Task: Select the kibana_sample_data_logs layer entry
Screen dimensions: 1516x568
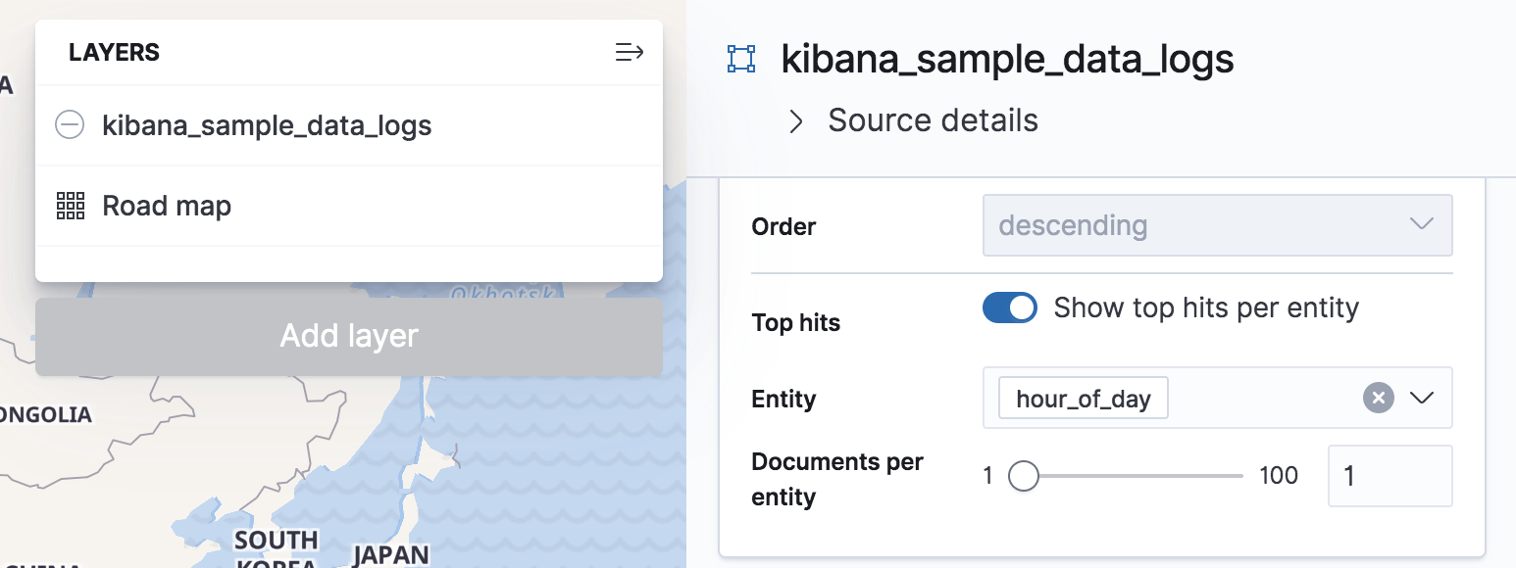Action: (267, 125)
